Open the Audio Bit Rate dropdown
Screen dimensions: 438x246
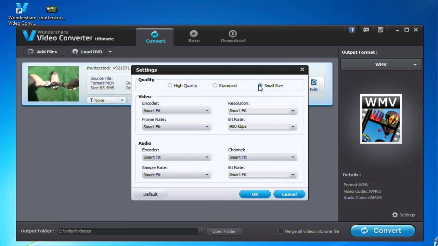click(262, 175)
